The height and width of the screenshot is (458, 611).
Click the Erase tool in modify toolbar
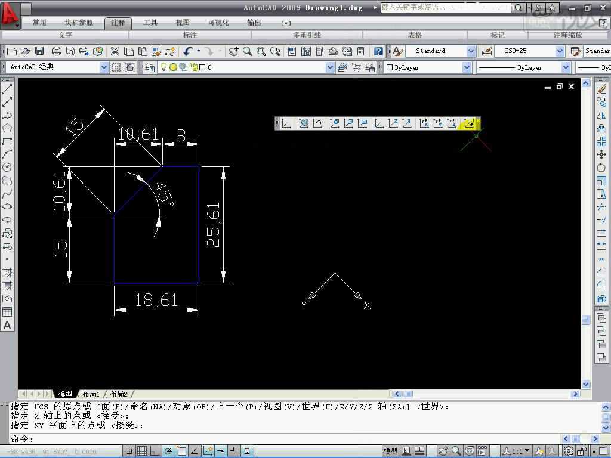coord(601,89)
